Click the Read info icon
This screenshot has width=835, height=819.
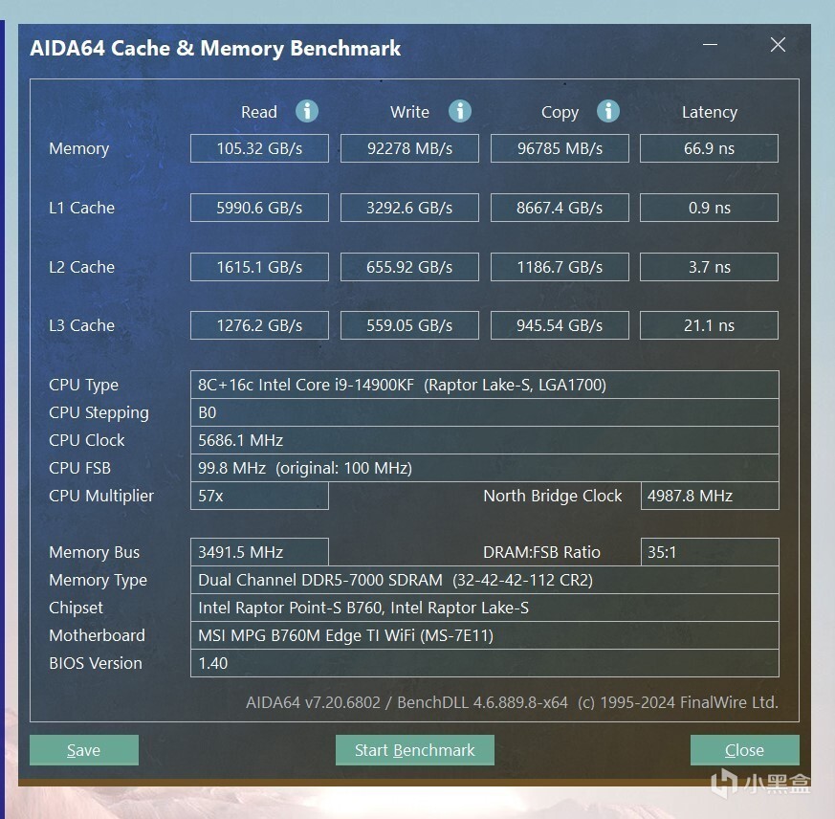[x=307, y=111]
